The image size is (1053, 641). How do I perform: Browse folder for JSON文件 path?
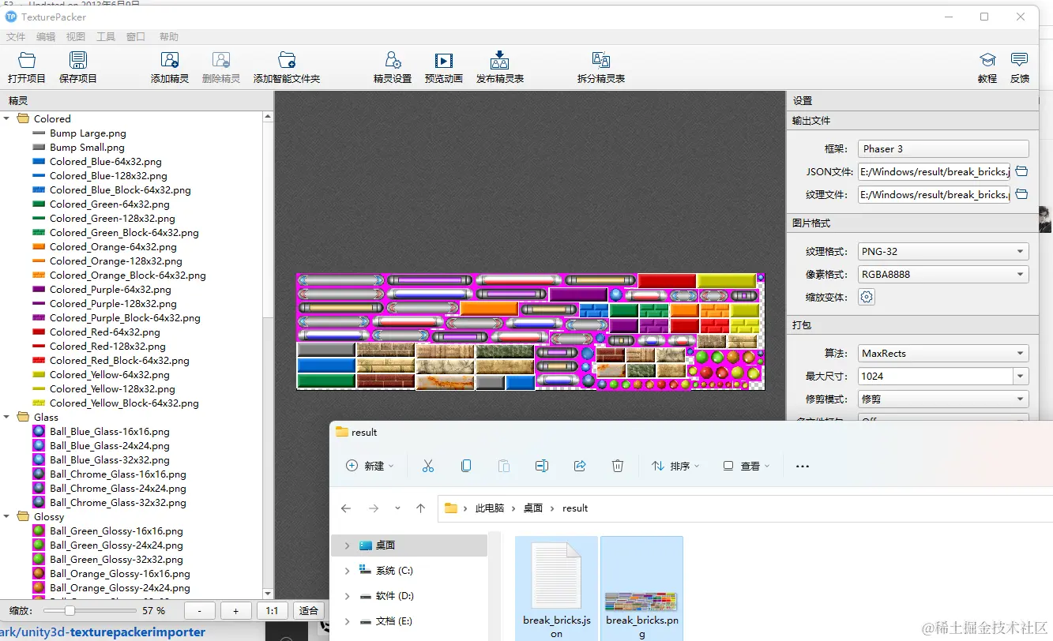point(1021,171)
